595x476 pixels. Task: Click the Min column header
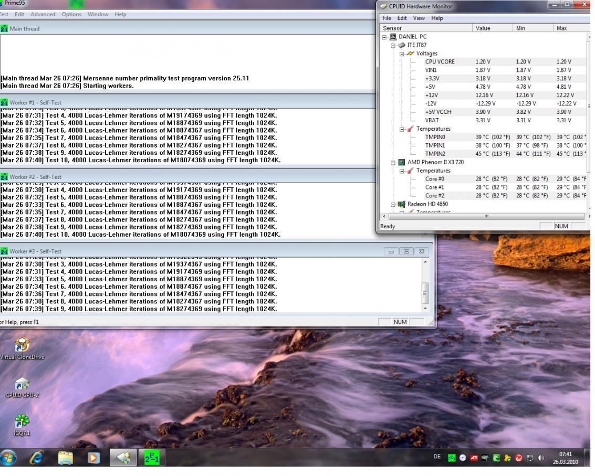click(x=533, y=28)
